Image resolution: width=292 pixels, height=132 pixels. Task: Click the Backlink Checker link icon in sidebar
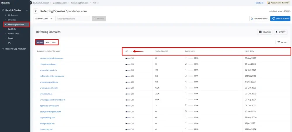coord(3,10)
